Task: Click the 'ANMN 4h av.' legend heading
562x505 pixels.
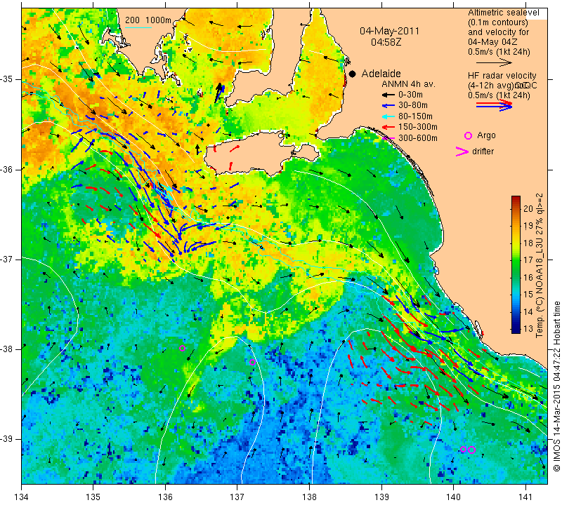Action: point(408,84)
